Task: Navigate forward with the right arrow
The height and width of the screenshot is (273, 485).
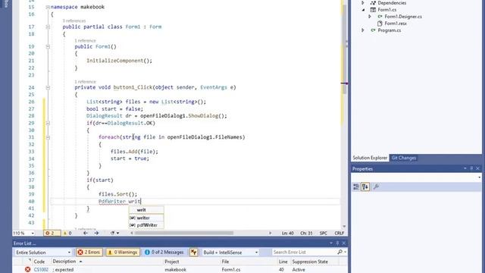Action: (x=96, y=233)
